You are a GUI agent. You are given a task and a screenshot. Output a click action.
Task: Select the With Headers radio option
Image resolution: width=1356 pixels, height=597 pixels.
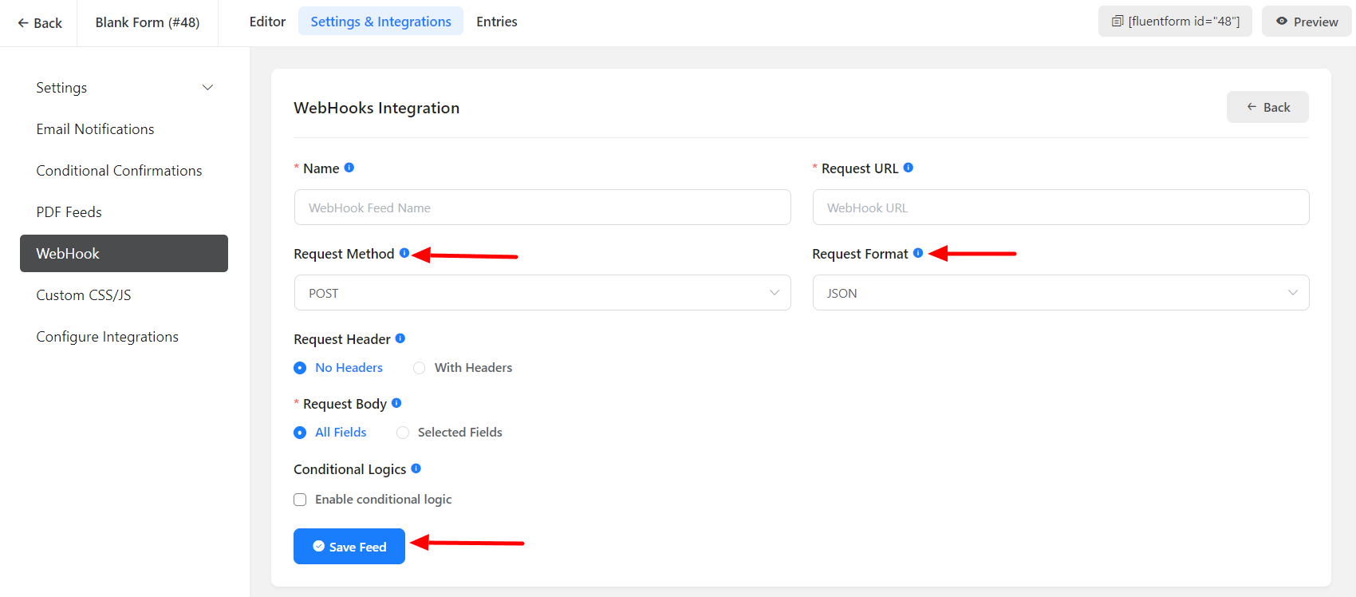[420, 368]
